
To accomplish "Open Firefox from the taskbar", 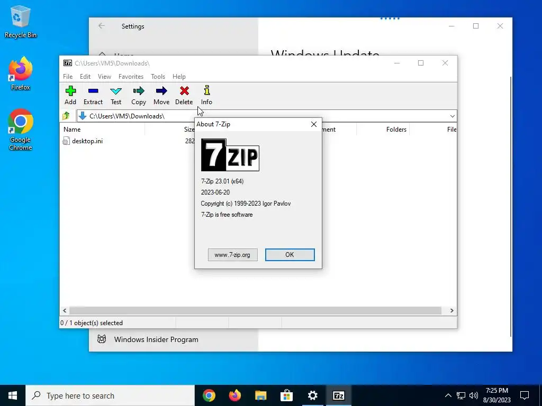I will pyautogui.click(x=235, y=395).
